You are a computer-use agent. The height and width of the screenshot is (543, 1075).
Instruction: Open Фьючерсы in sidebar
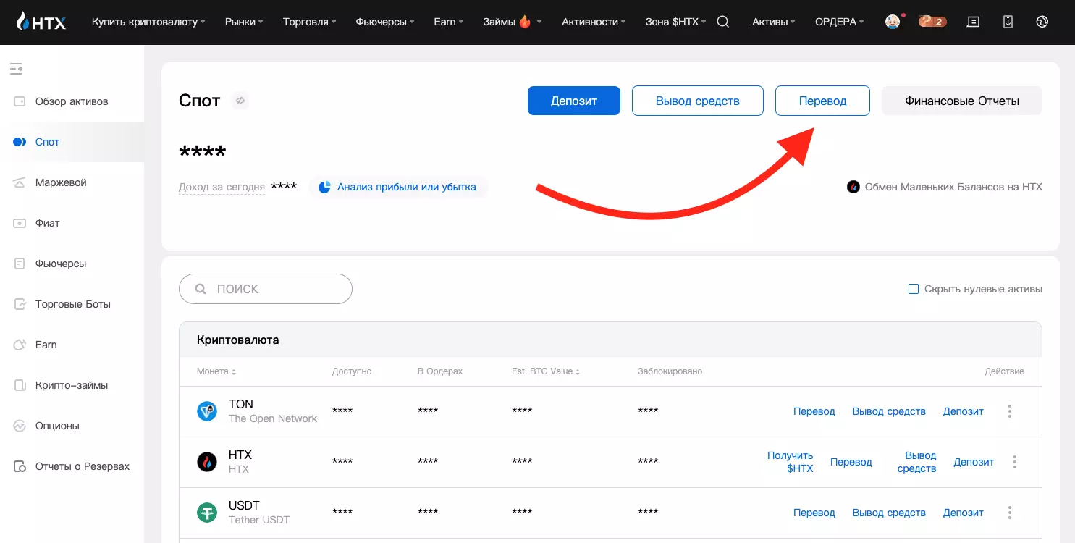72,264
